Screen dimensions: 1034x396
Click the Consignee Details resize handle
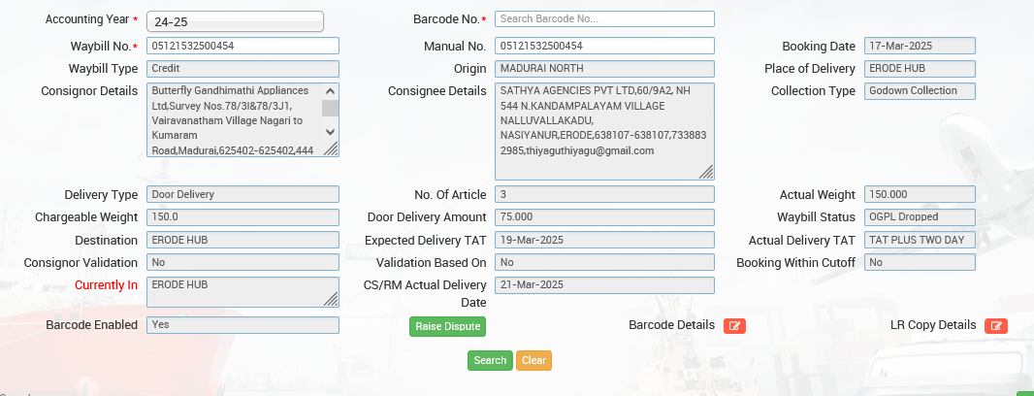coord(706,172)
